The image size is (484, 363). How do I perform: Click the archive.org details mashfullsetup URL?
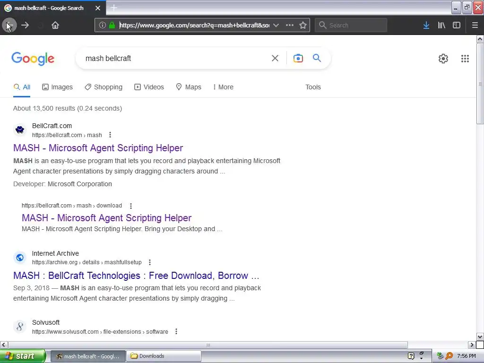tap(87, 262)
